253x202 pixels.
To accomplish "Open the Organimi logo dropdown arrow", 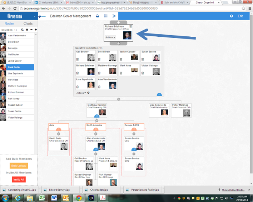I will tap(34, 16).
